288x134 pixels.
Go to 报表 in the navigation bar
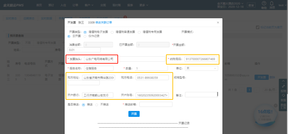[x=130, y=5]
